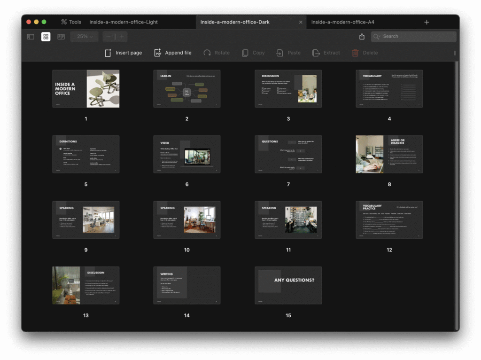Image resolution: width=481 pixels, height=360 pixels.
Task: Toggle the sidebar panel view icon
Action: pos(31,37)
